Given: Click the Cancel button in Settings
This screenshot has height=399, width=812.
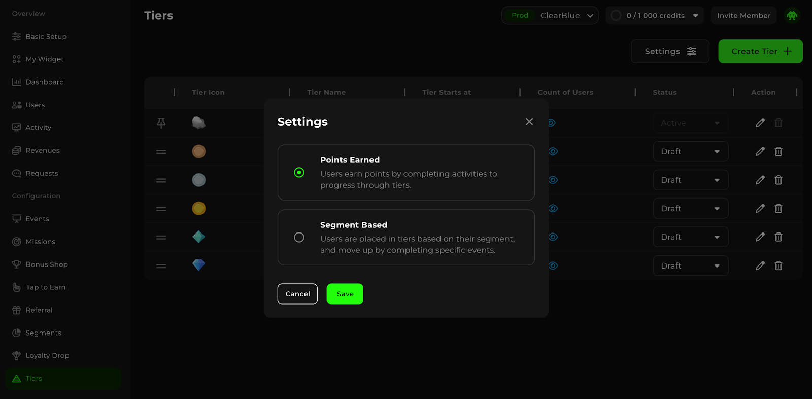Looking at the screenshot, I should point(297,294).
